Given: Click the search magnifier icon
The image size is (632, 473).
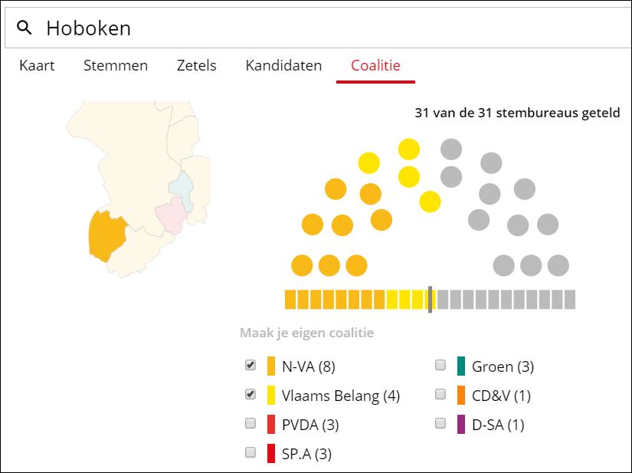Looking at the screenshot, I should click(25, 28).
